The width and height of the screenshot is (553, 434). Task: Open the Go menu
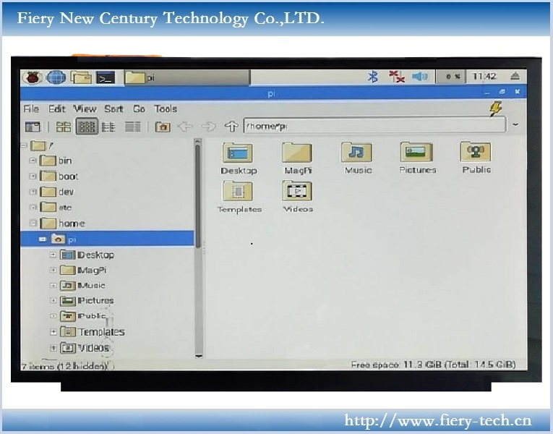click(139, 109)
